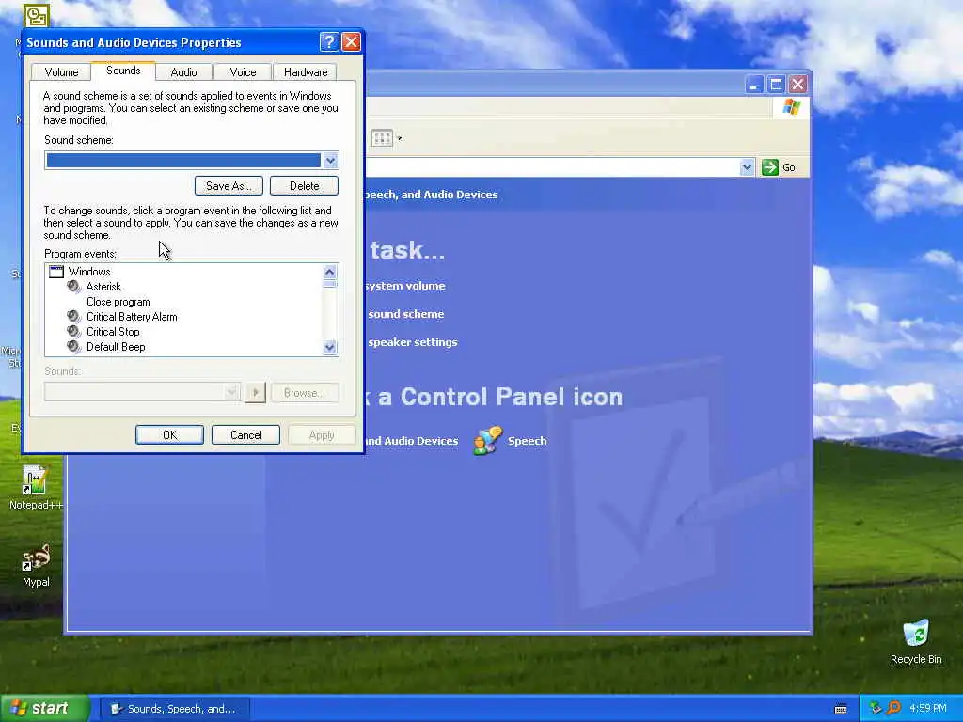
Task: Click the leftmost system tray icon
Action: click(x=876, y=708)
